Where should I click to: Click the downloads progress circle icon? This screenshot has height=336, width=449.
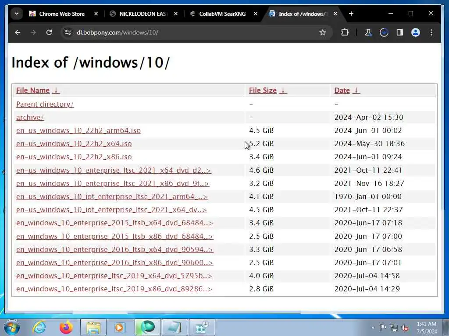tap(384, 32)
